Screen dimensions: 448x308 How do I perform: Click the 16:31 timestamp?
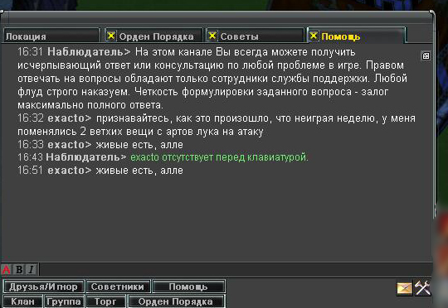pyautogui.click(x=30, y=52)
